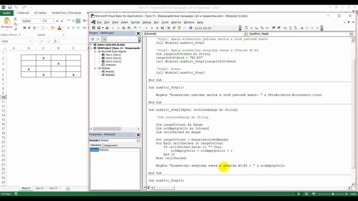
Task: Click Format Painter icon in Excel ribbon
Action: pos(15,29)
